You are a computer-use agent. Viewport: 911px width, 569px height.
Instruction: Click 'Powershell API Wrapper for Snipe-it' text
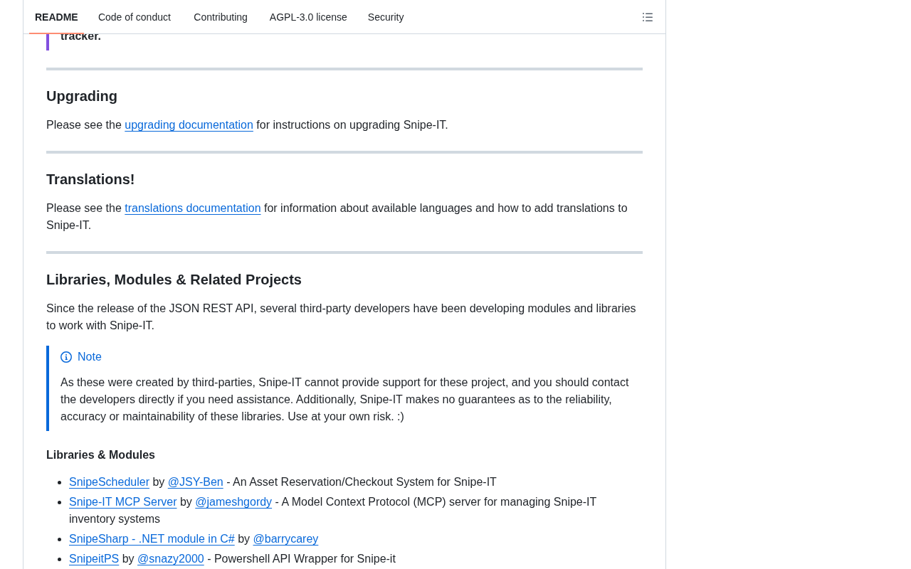305,559
